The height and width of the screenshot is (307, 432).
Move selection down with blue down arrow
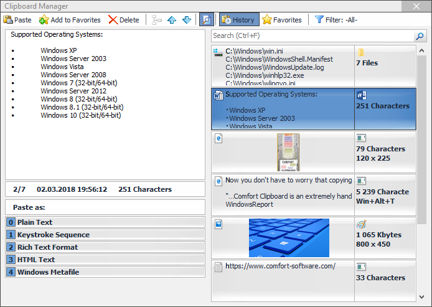coord(187,20)
